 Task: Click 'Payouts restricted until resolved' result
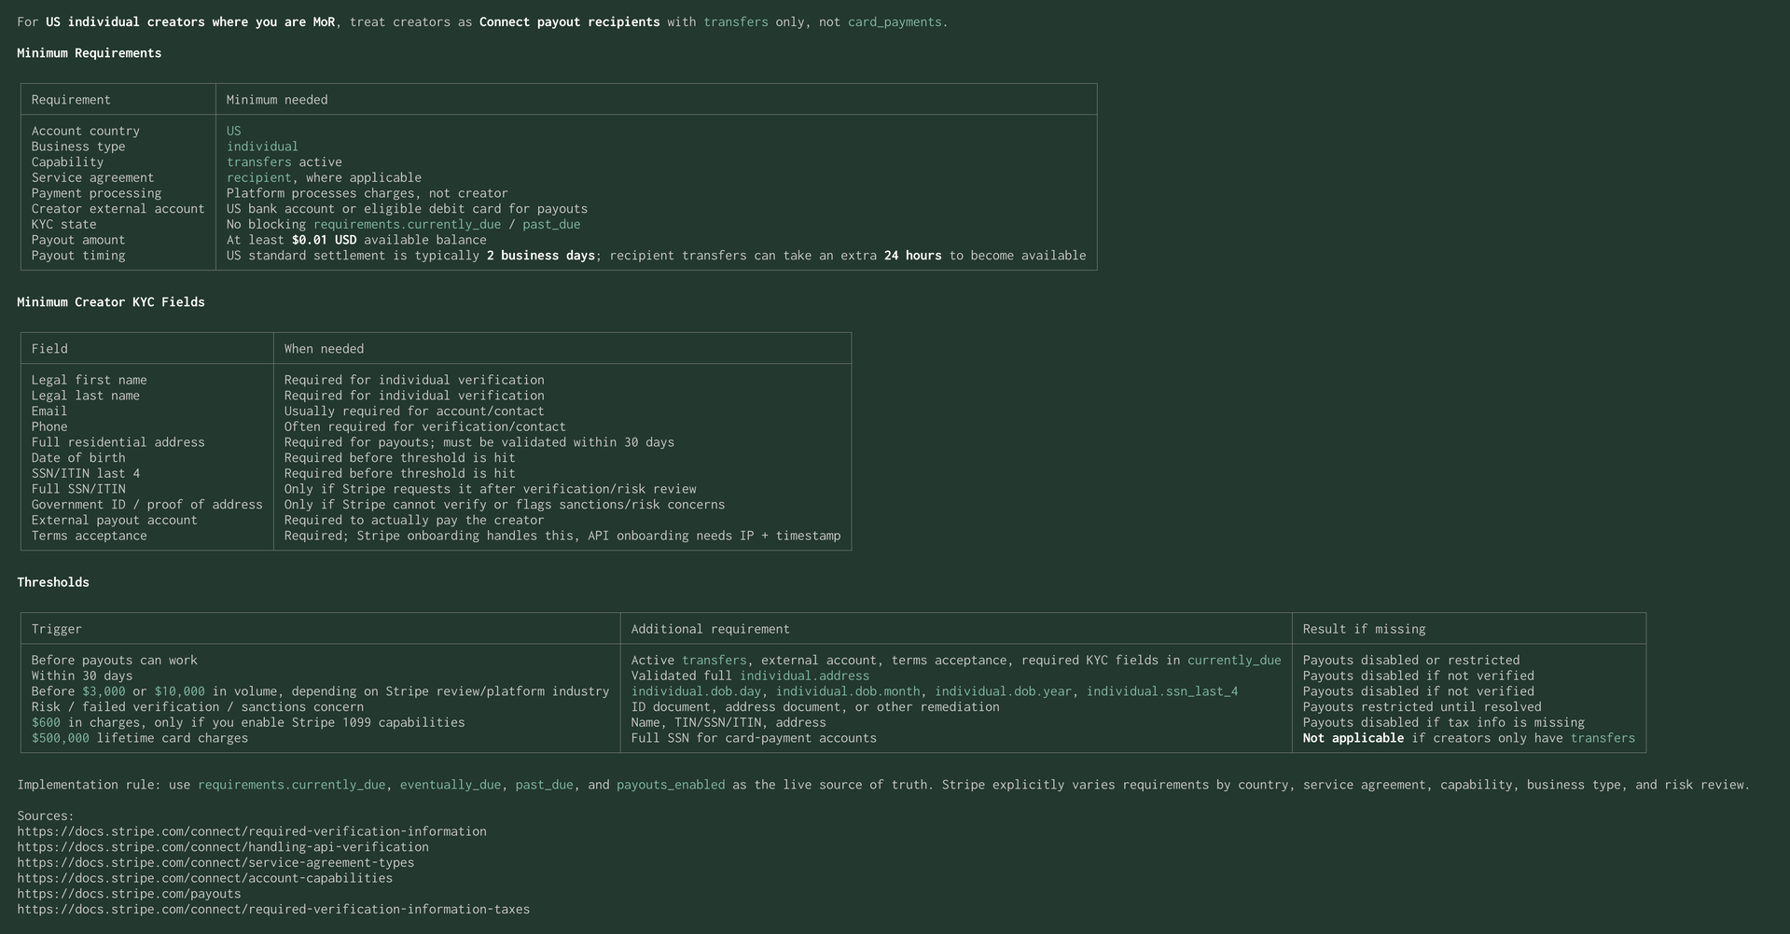point(1422,707)
